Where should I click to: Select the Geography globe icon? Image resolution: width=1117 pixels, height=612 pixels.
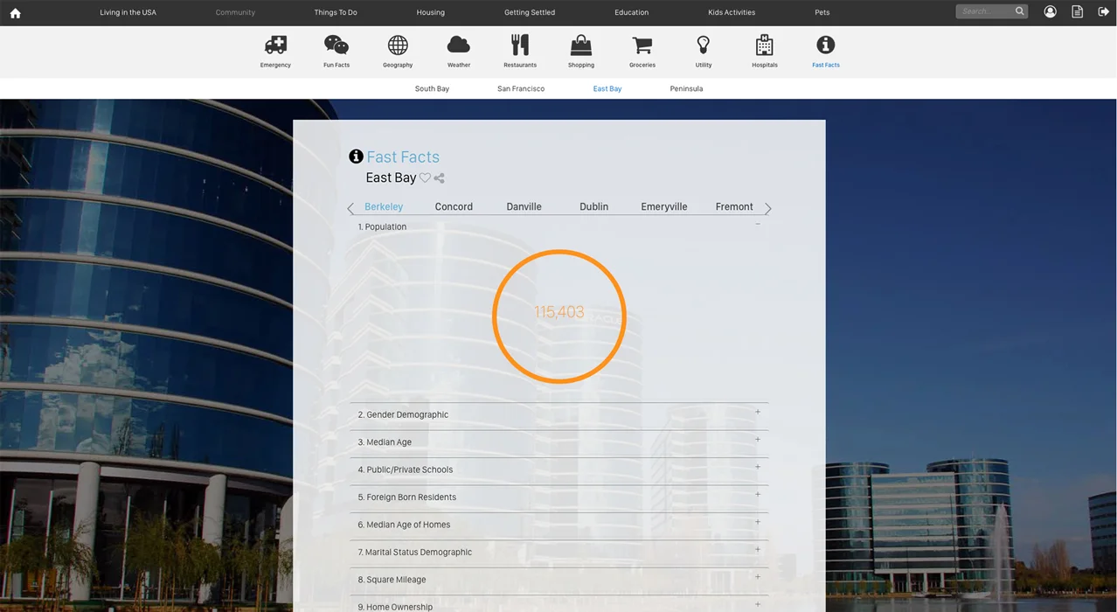point(398,45)
